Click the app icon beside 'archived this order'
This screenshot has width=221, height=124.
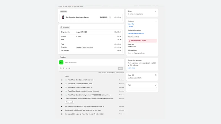tap(66, 84)
